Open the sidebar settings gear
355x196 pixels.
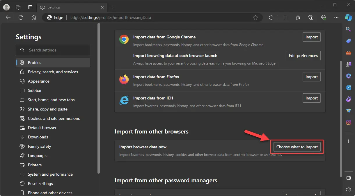tap(348, 190)
